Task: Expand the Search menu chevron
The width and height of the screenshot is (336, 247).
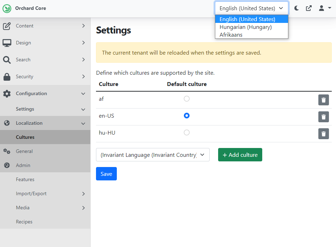Action: [x=84, y=60]
